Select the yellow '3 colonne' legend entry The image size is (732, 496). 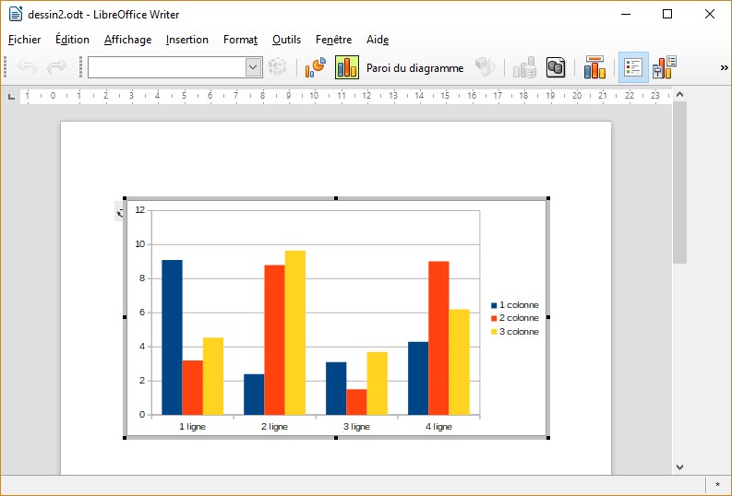coord(518,331)
